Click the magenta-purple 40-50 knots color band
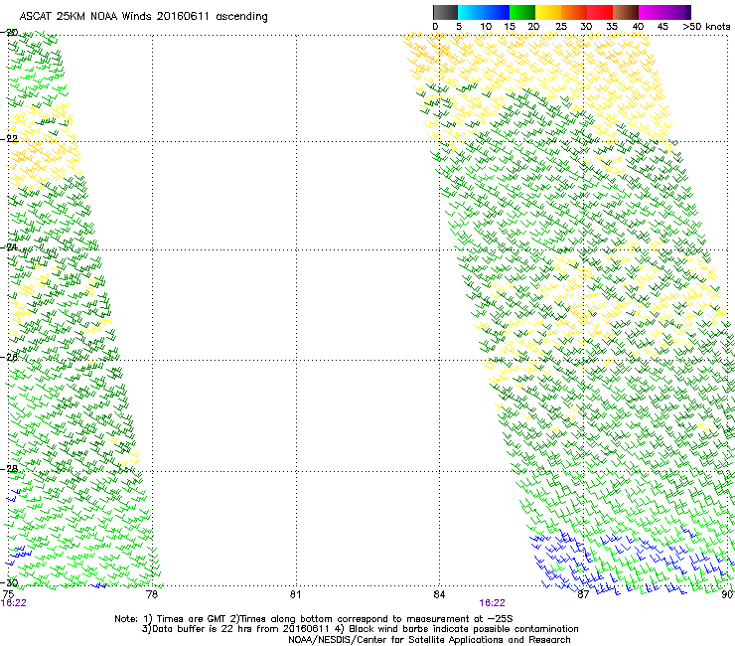This screenshot has height=646, width=735. (664, 12)
